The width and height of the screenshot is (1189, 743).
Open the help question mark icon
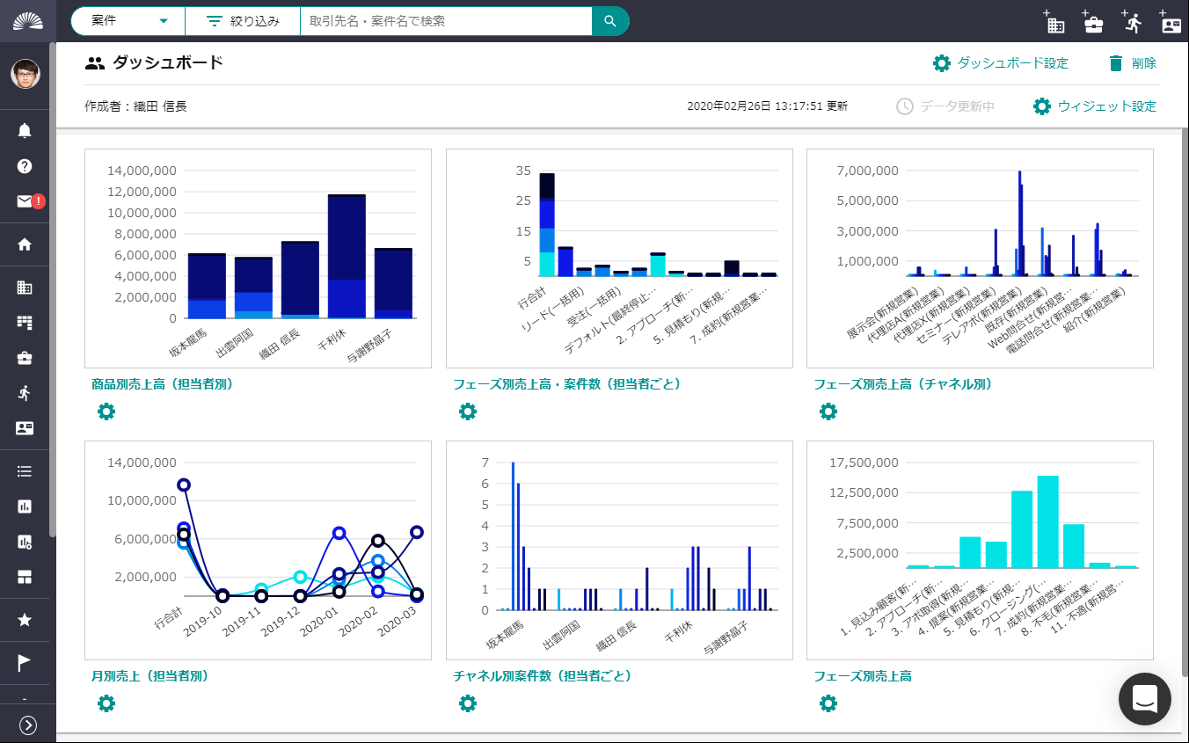[x=25, y=166]
